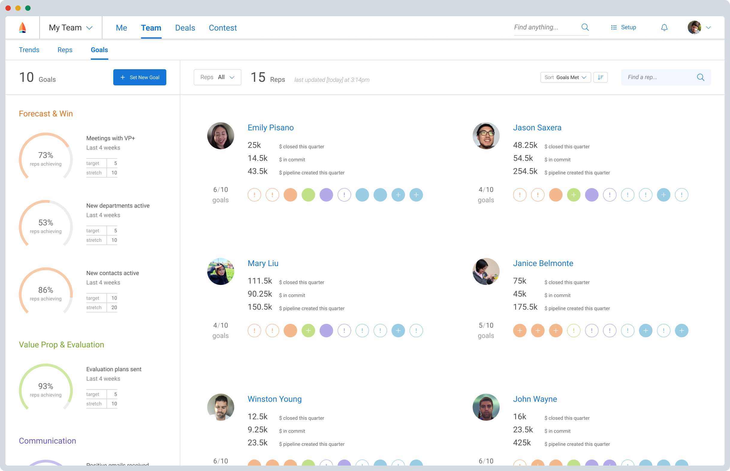Open the Reps All filter dropdown
The height and width of the screenshot is (471, 730).
pos(217,77)
